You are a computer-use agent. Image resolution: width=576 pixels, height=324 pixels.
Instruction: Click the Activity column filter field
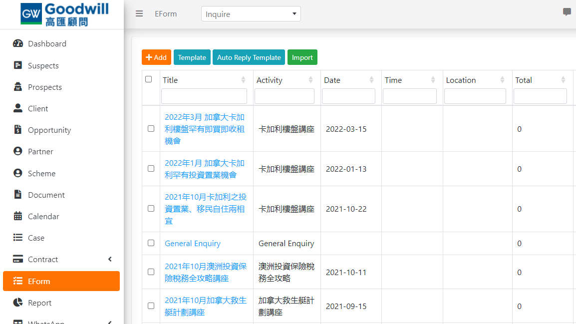pos(285,96)
